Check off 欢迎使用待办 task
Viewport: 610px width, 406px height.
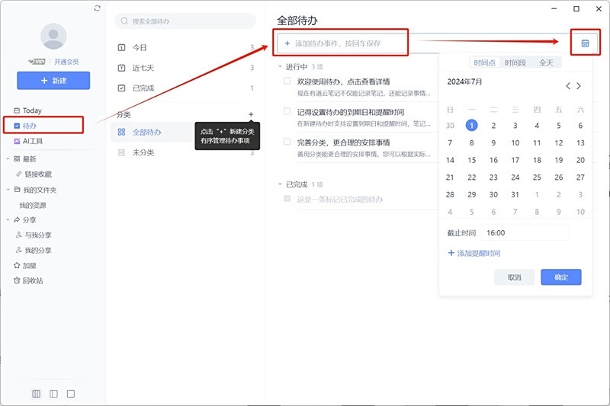(x=287, y=81)
